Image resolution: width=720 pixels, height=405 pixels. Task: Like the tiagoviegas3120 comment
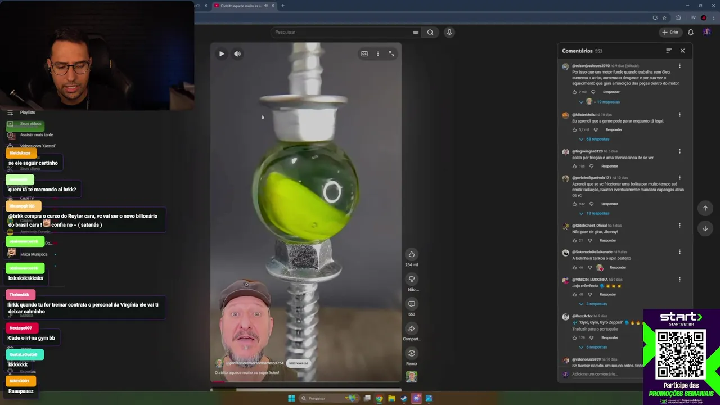(x=574, y=166)
